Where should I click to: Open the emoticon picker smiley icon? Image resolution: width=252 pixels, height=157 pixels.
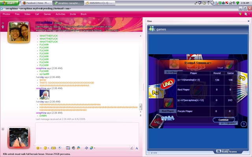[x=38, y=148]
